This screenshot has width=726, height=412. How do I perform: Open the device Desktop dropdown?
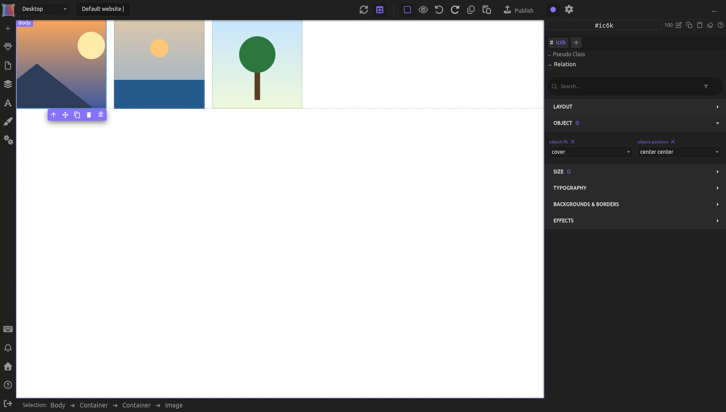coord(44,9)
